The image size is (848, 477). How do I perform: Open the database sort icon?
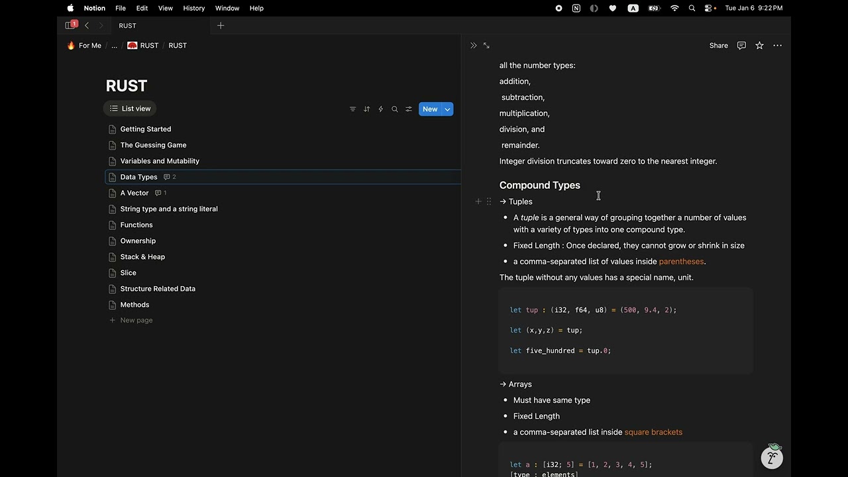(x=366, y=109)
